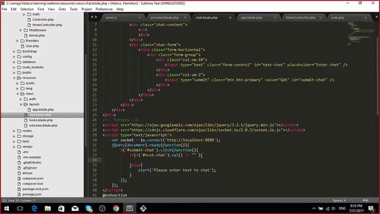Switch to the HomeController.php tab
The image size is (380, 214).
click(300, 18)
